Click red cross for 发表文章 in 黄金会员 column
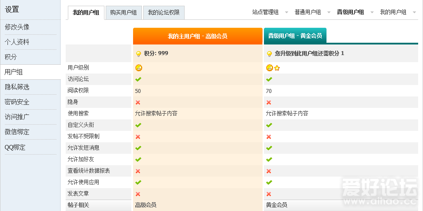 [x=269, y=194]
